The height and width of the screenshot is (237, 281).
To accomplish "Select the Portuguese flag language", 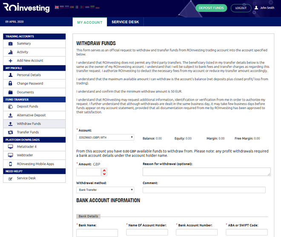I will coord(82,7).
